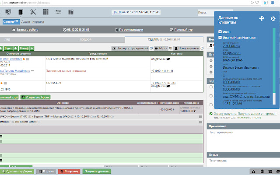Click the 0 дет counter label

coord(8,48)
